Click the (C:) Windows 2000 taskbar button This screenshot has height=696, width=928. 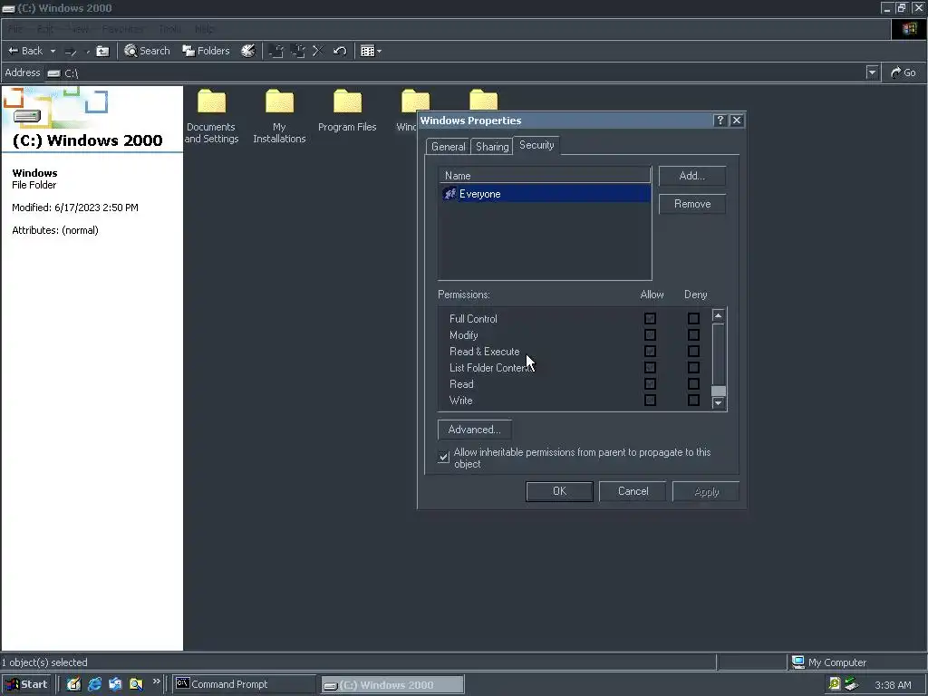click(393, 685)
